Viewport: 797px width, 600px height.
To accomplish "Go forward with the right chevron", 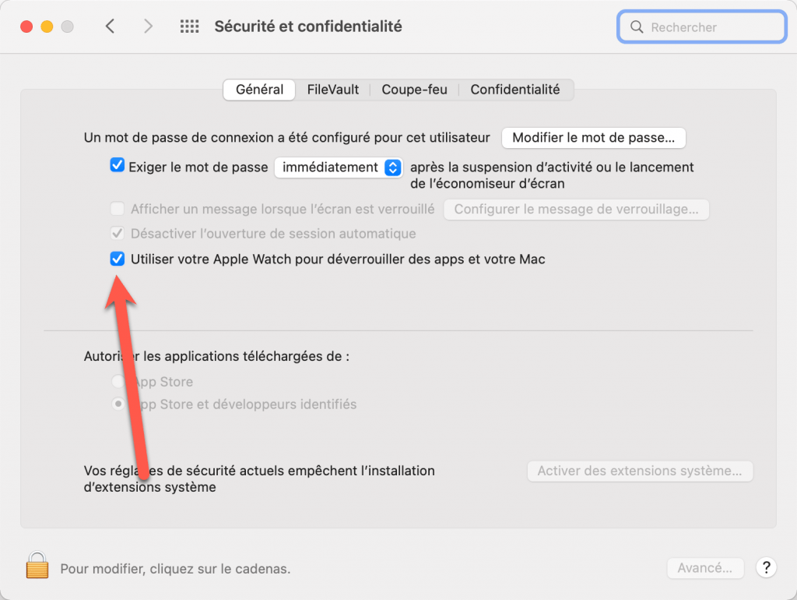I will click(148, 26).
